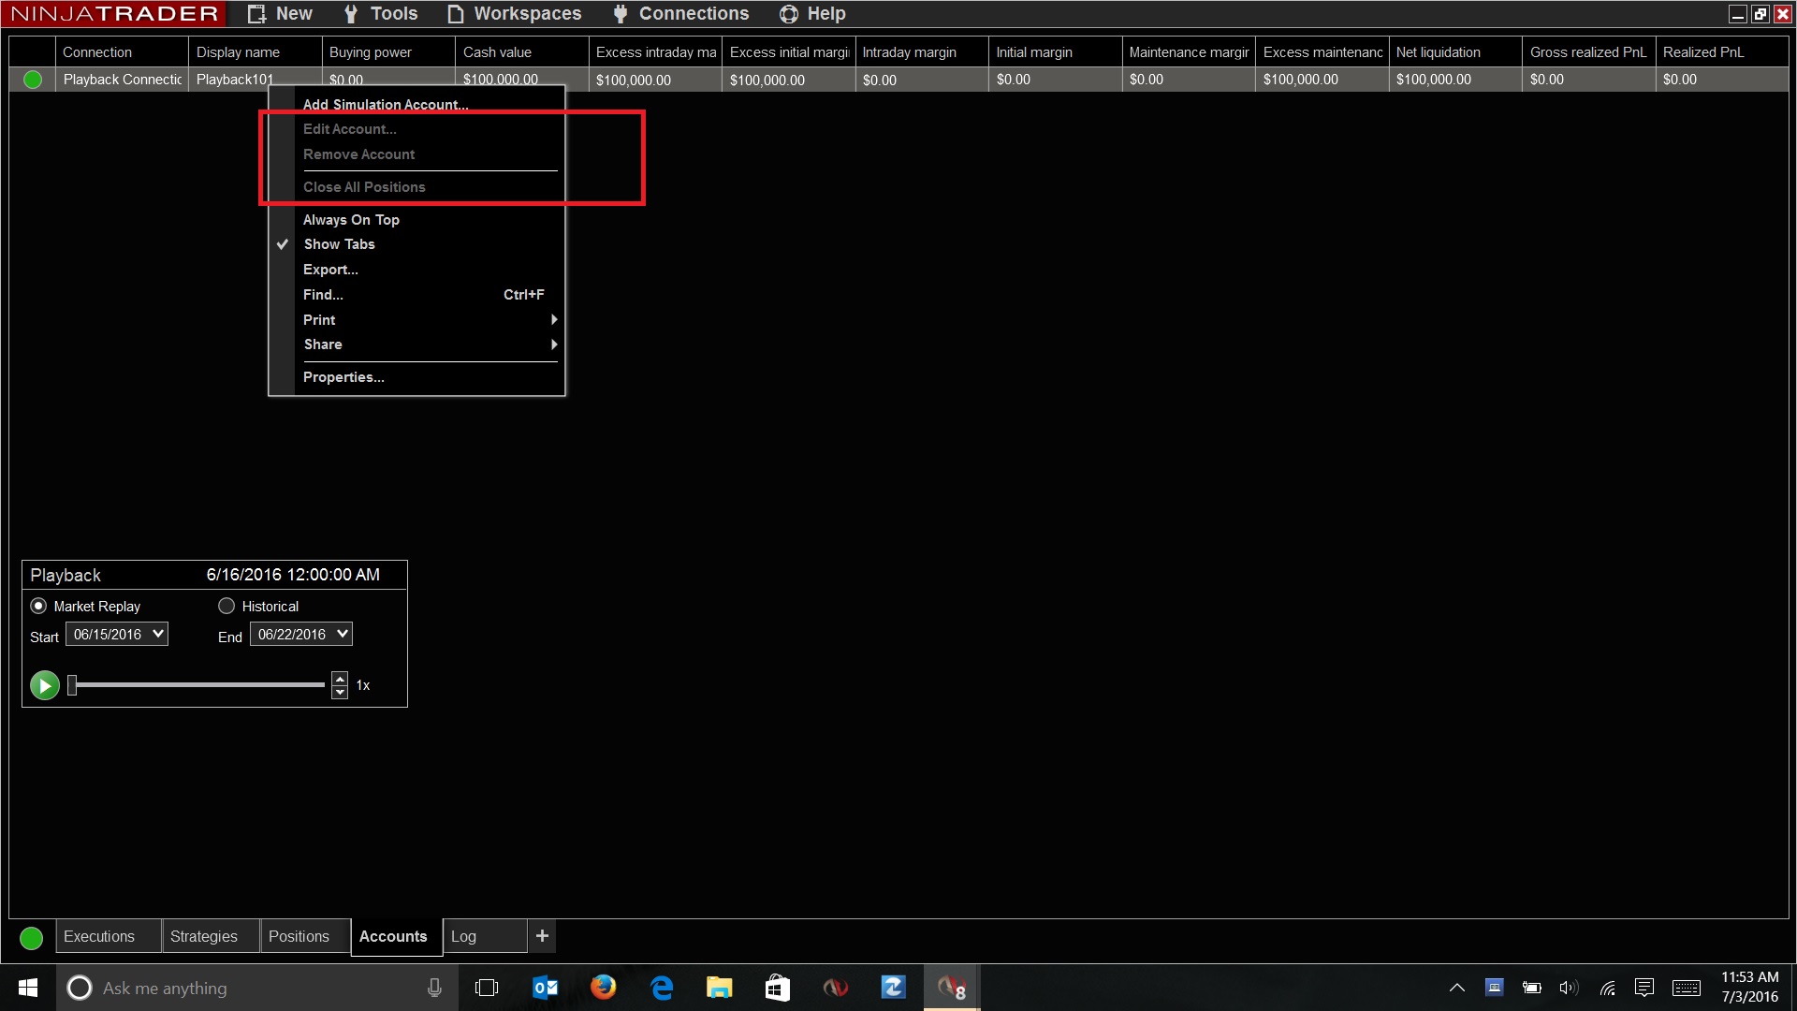The width and height of the screenshot is (1797, 1011).
Task: Click the plus icon to add a new tab
Action: coord(542,935)
